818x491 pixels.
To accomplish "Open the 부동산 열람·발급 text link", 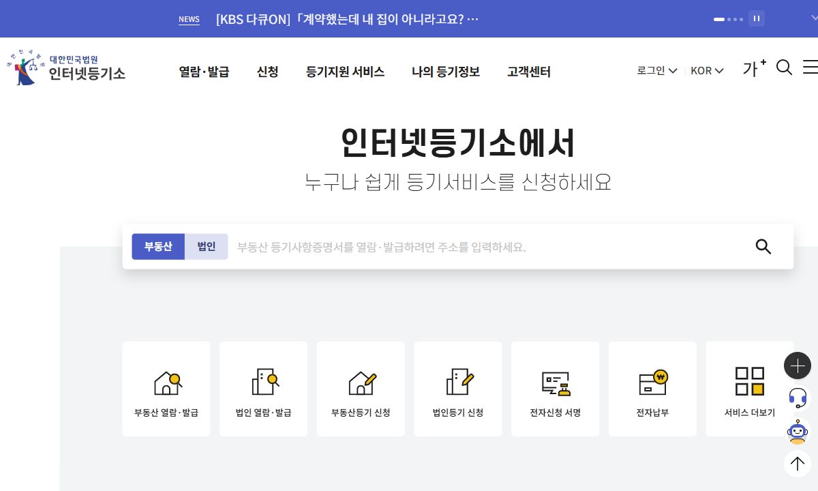I will (166, 413).
